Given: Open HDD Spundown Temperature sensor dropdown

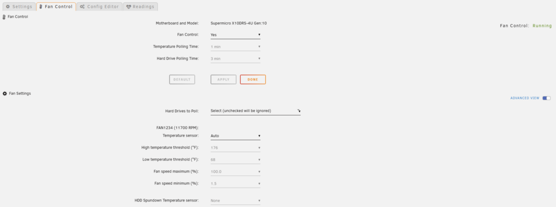Looking at the screenshot, I should [235, 201].
